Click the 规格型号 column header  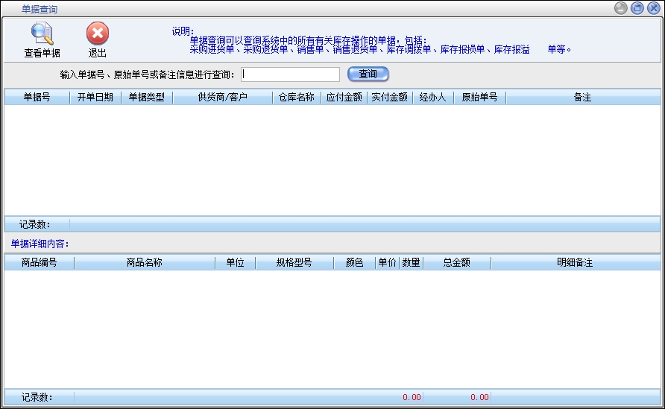(x=294, y=263)
